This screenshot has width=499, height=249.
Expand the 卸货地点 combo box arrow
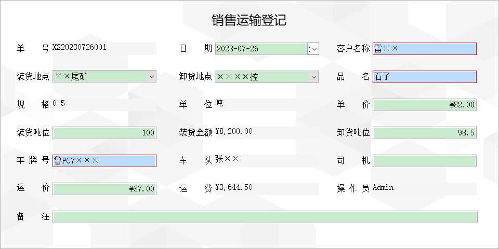314,77
